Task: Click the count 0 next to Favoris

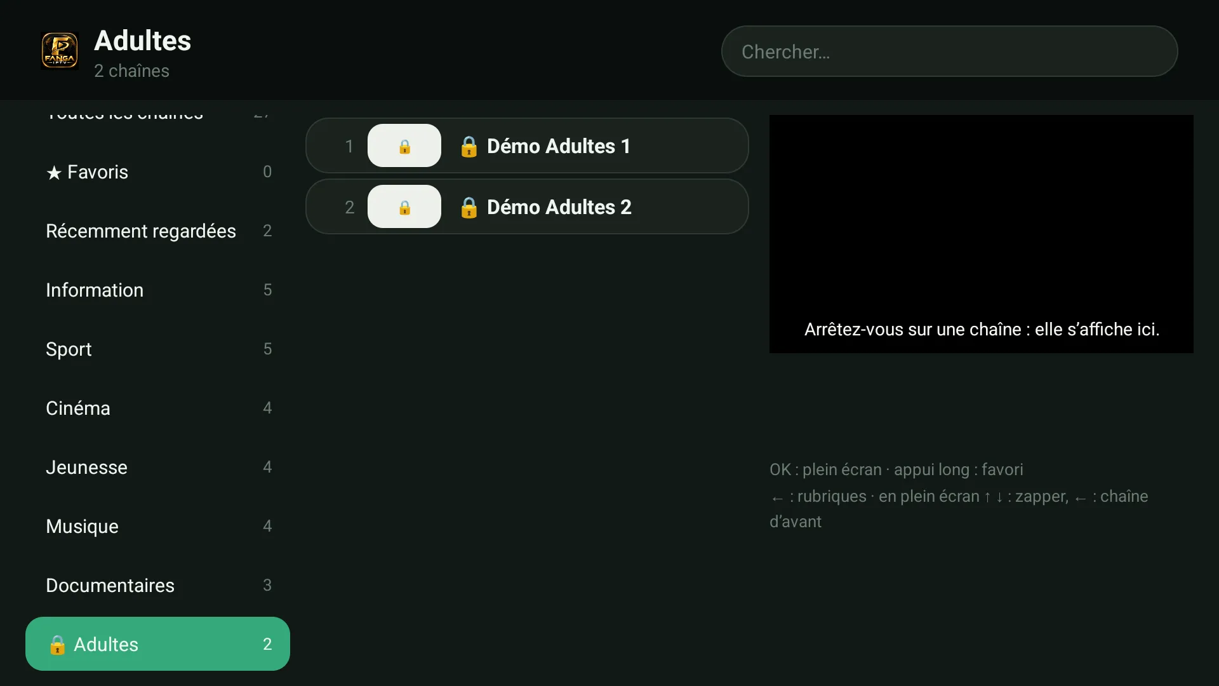Action: tap(267, 171)
